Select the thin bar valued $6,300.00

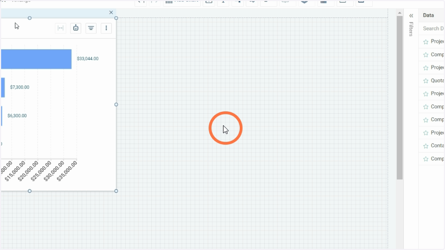pos(1,116)
